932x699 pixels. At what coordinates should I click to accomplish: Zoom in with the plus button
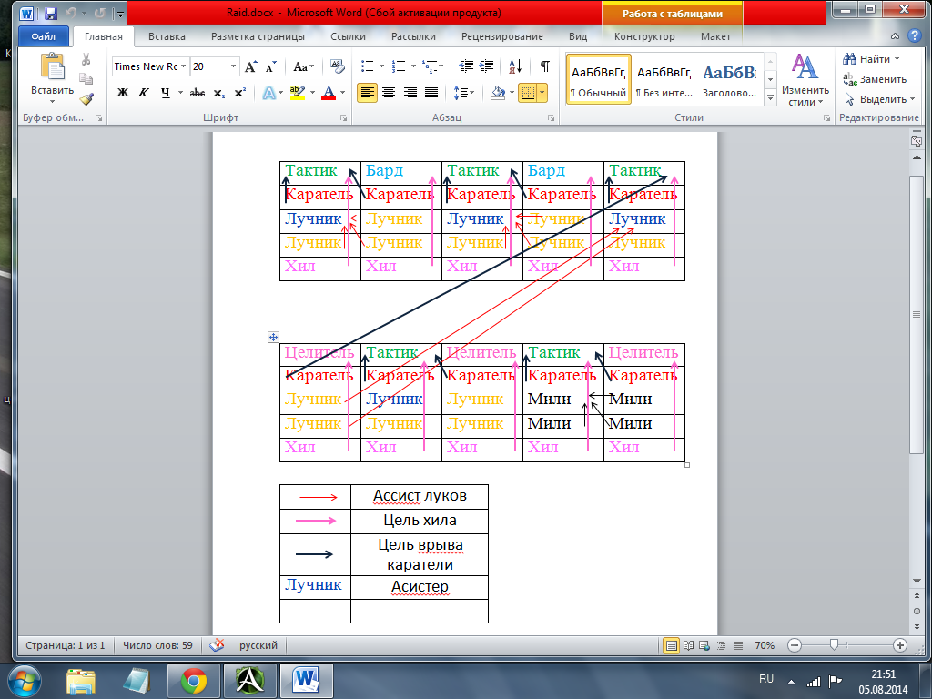click(900, 645)
